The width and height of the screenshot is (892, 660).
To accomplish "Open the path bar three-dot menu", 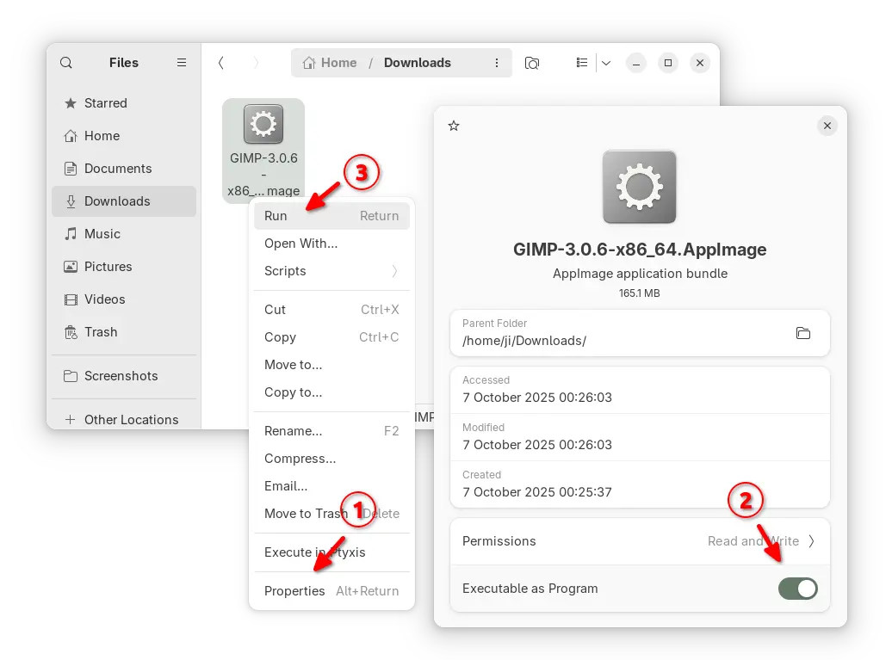I will coord(497,63).
